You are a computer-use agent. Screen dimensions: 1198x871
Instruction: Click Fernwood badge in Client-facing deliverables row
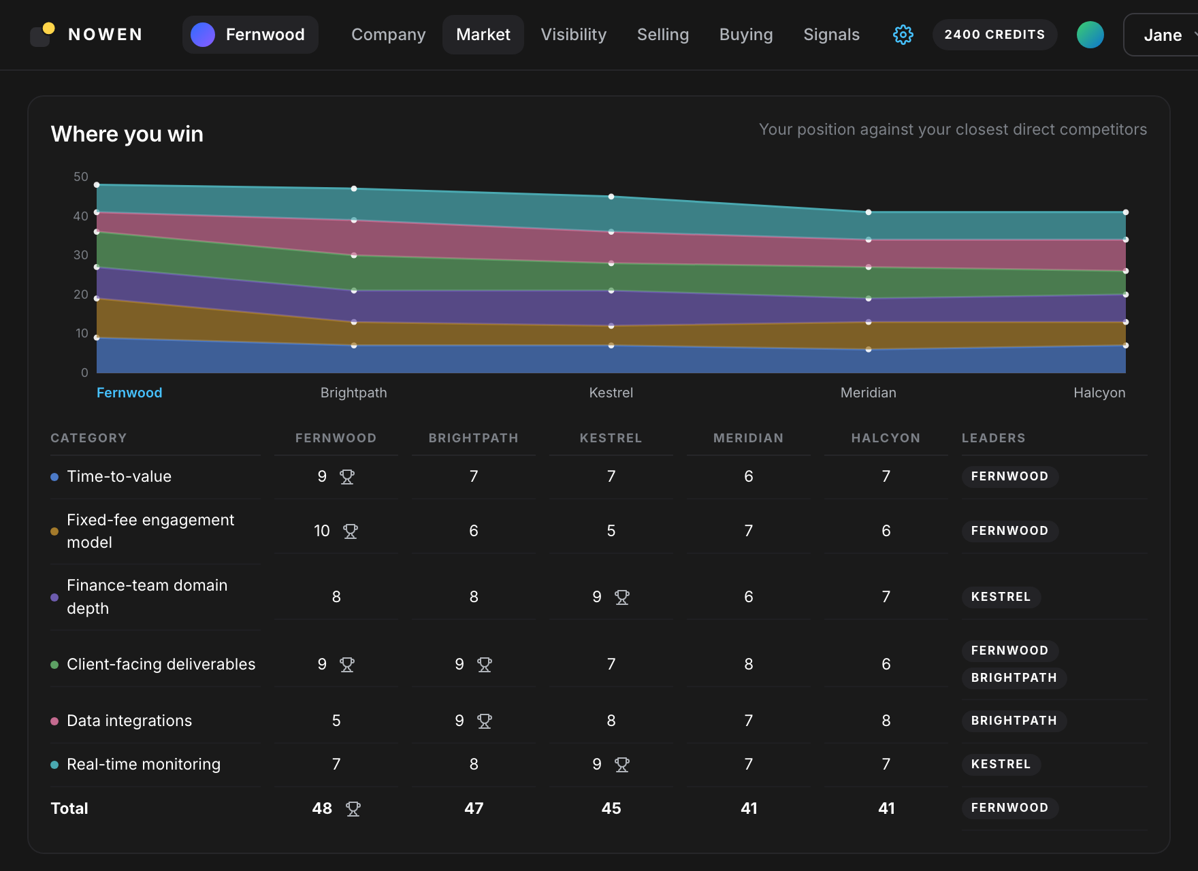pyautogui.click(x=1009, y=651)
